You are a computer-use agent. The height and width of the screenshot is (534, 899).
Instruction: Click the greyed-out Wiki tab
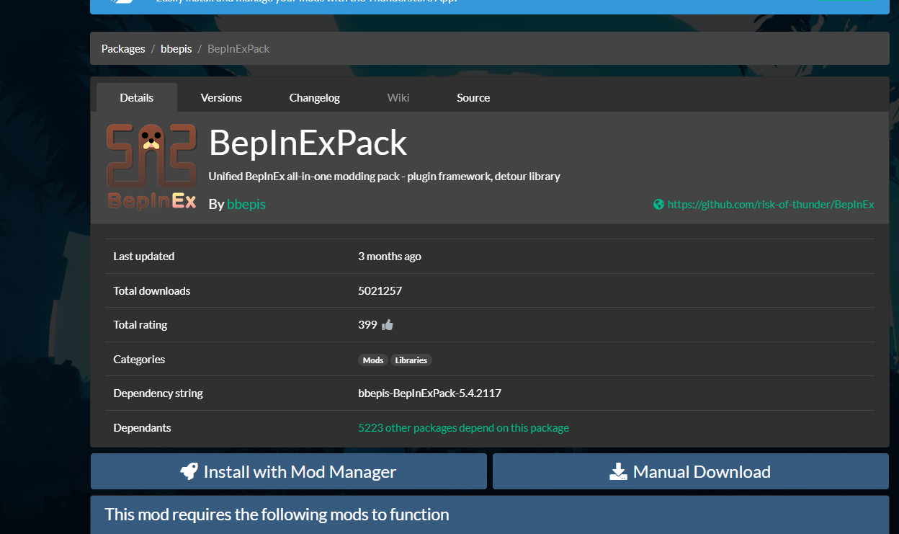(398, 98)
